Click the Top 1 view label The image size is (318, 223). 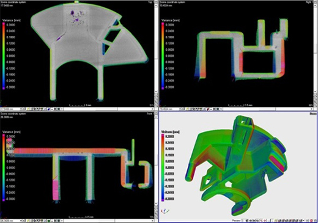151,2
